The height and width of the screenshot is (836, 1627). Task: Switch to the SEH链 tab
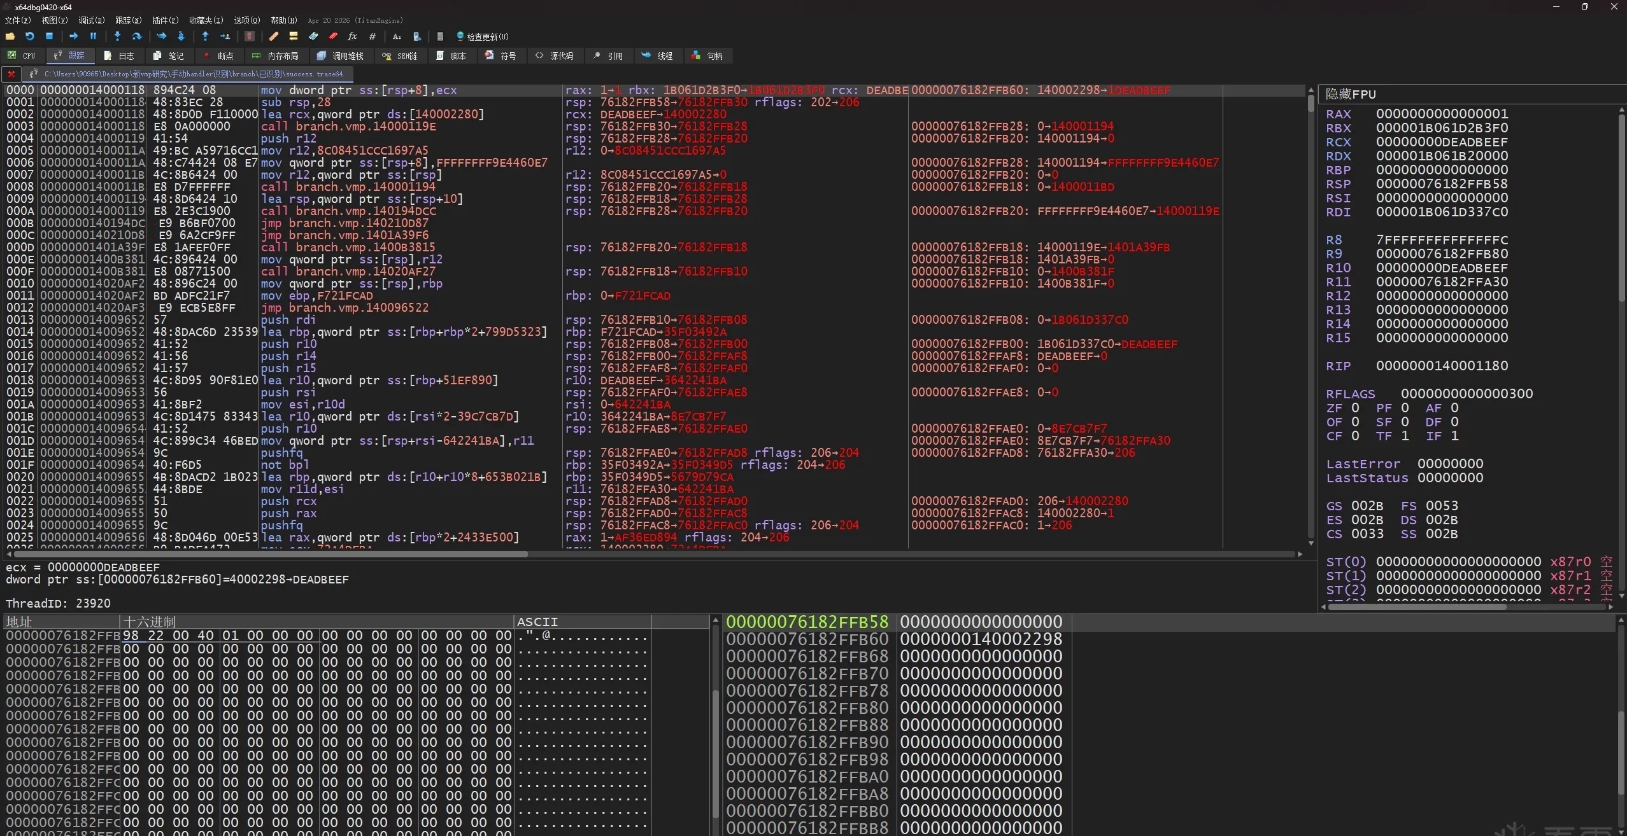pyautogui.click(x=400, y=56)
